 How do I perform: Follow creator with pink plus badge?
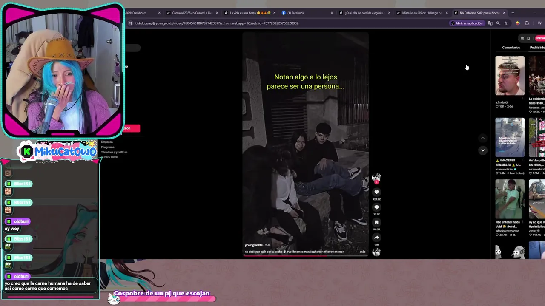(x=376, y=182)
